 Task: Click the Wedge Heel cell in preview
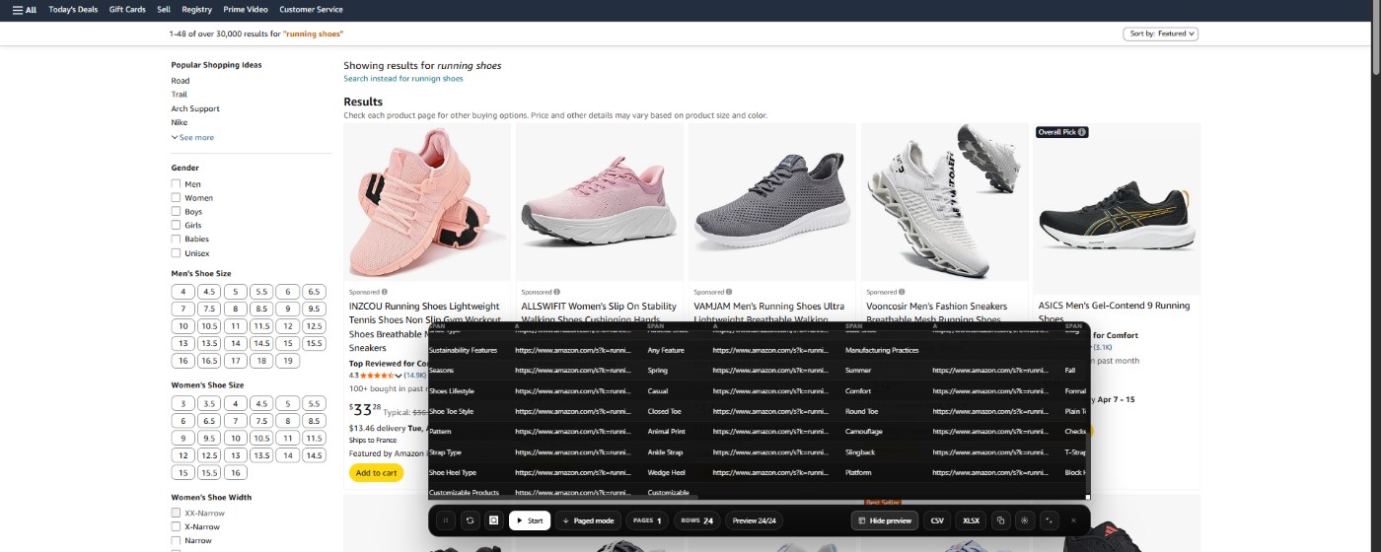(x=666, y=473)
